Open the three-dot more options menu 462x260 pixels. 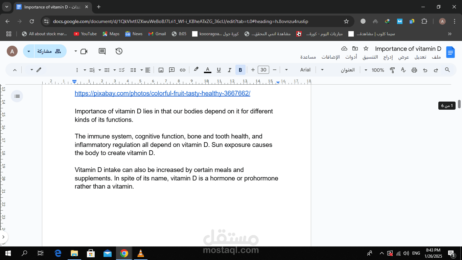point(77,70)
